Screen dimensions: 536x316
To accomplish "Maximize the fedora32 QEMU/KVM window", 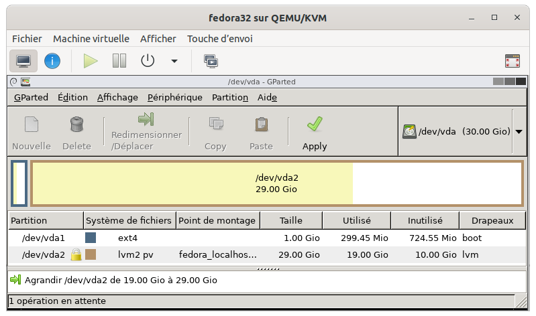I will (494, 17).
